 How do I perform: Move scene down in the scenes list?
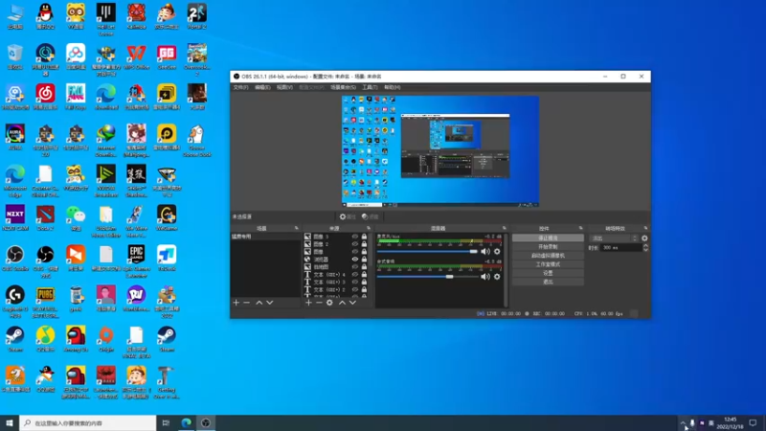coord(270,303)
